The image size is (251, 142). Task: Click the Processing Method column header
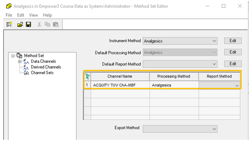(174, 76)
